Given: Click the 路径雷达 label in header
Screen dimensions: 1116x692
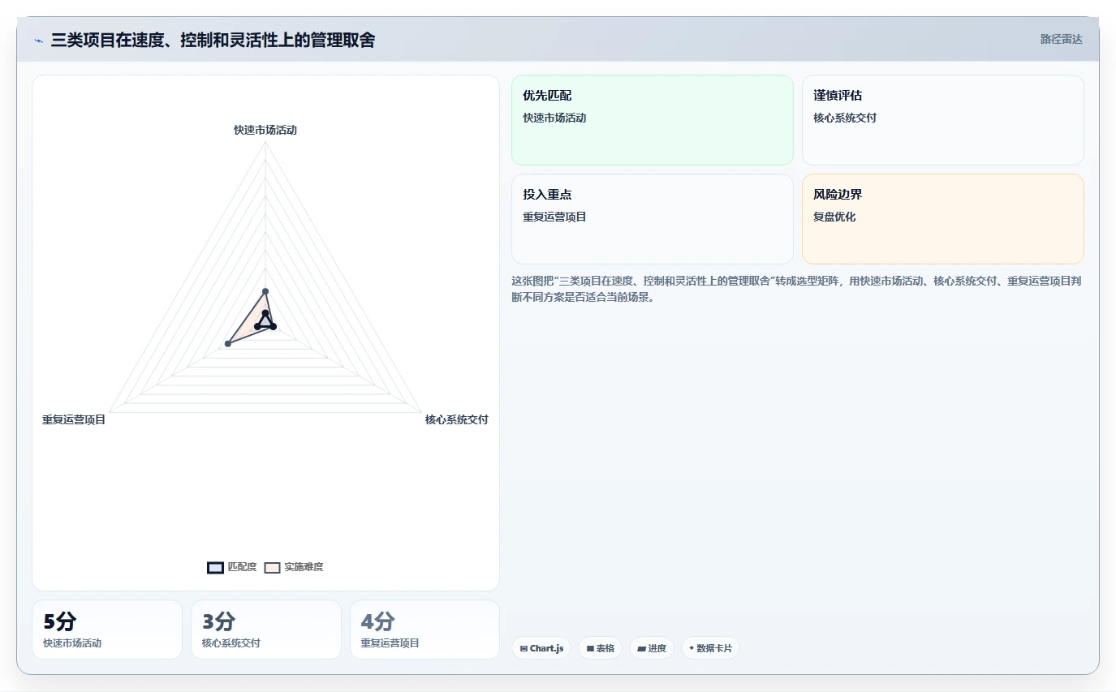Looking at the screenshot, I should 1061,39.
